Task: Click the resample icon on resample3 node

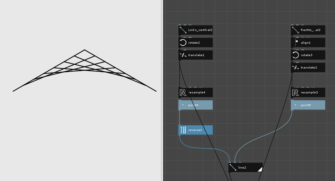Action: 296,93
